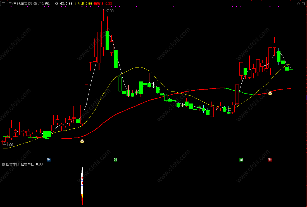Viewport: 307px width, 207px height.
Task: Click the 龙头启动主图 indicator name
Action: click(48, 4)
